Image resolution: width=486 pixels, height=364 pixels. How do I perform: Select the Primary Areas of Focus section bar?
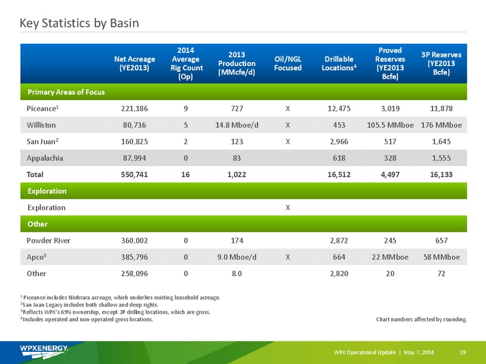(244, 92)
